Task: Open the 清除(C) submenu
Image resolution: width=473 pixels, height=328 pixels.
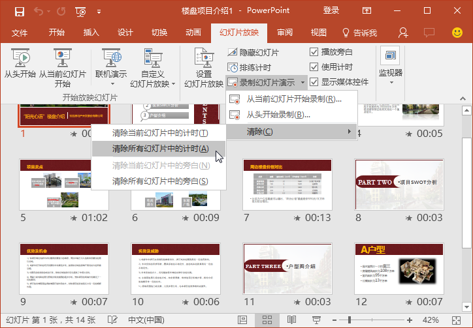Action: pos(292,132)
